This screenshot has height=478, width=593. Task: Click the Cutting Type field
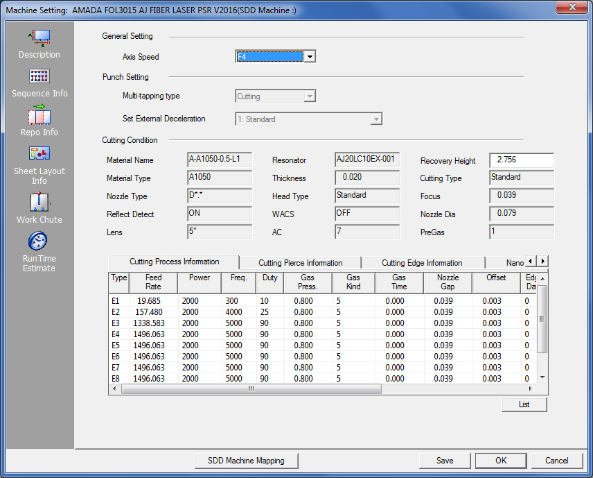tap(522, 178)
